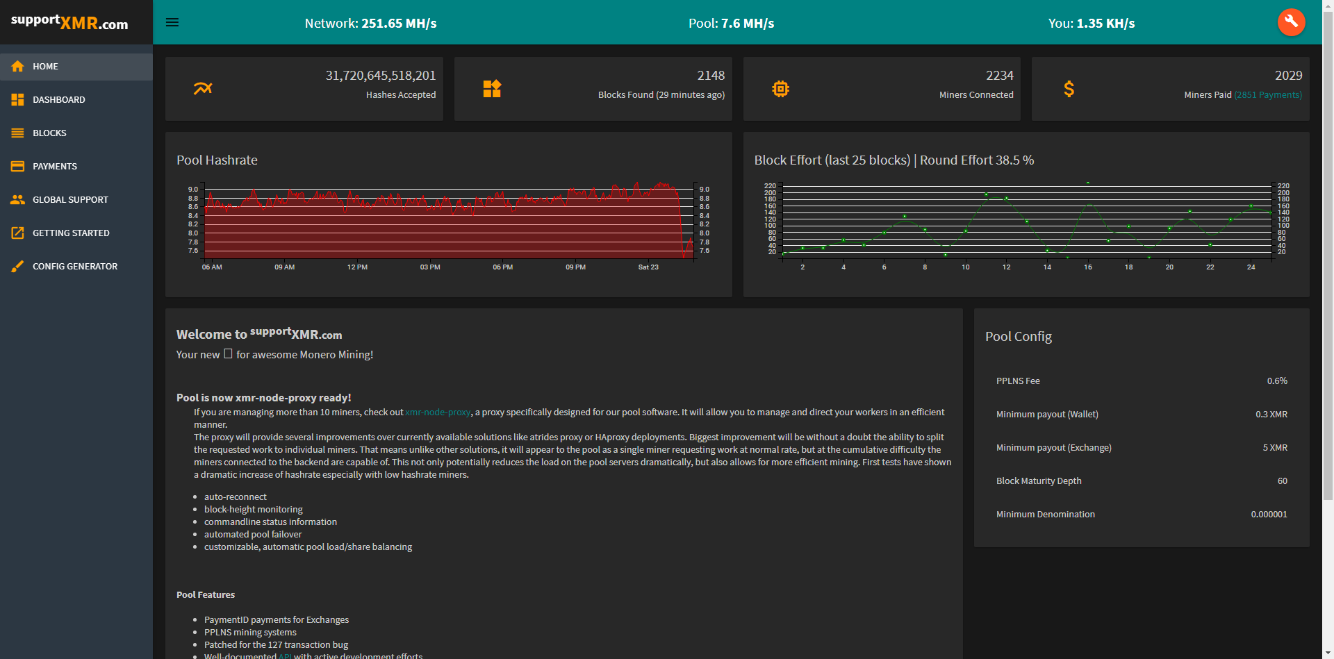Open the PAYMENTS menu item
The image size is (1334, 659).
click(x=76, y=167)
